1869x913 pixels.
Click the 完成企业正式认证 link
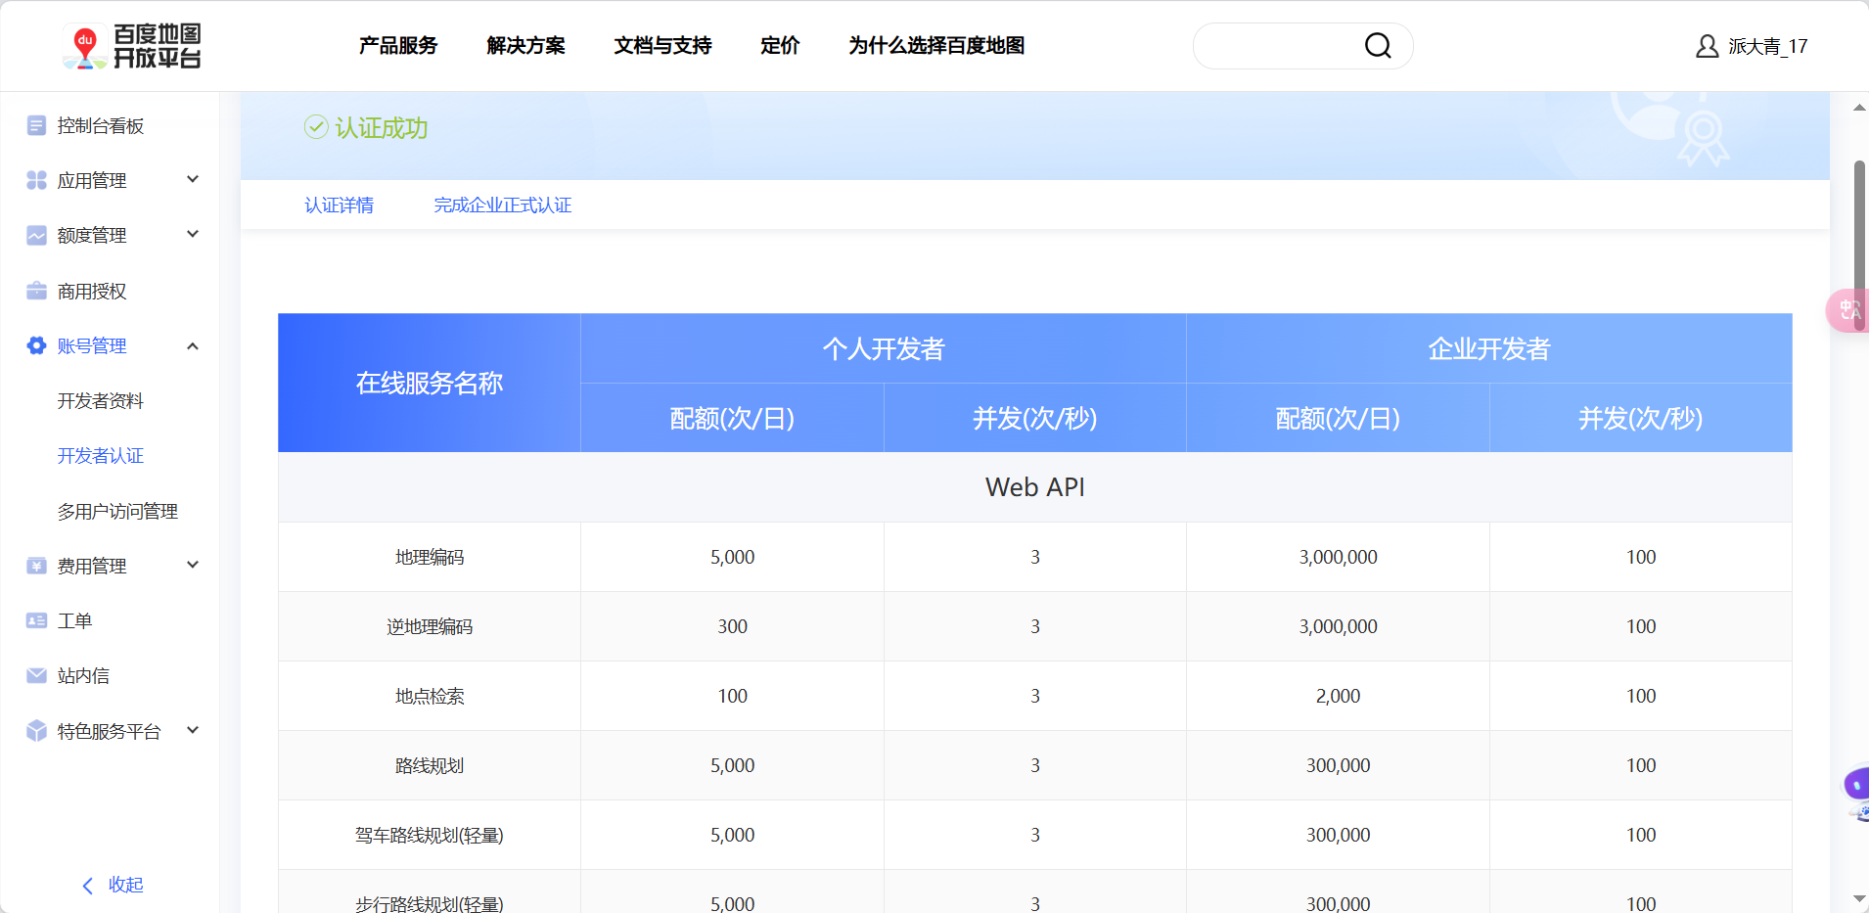click(x=503, y=205)
